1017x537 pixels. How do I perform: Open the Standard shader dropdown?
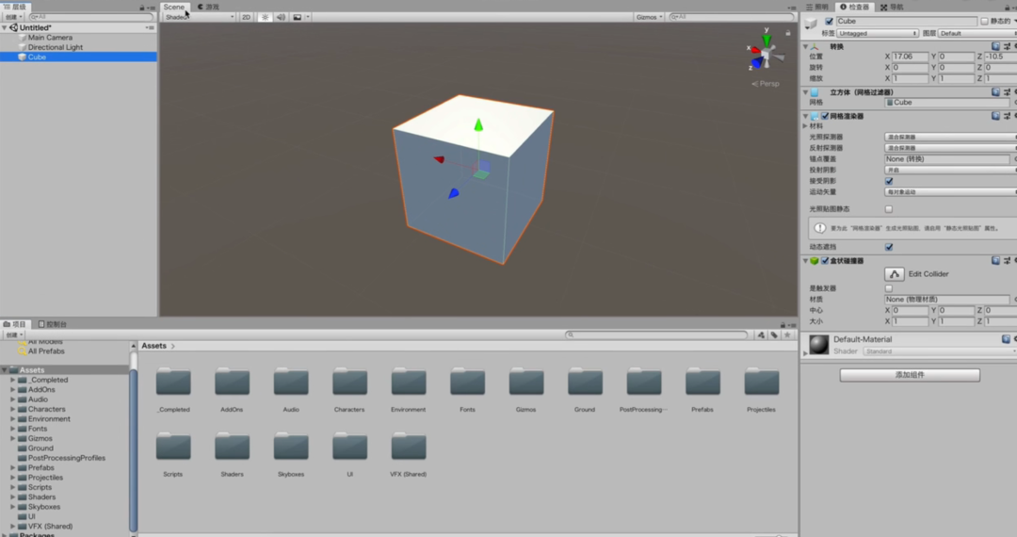(x=940, y=351)
